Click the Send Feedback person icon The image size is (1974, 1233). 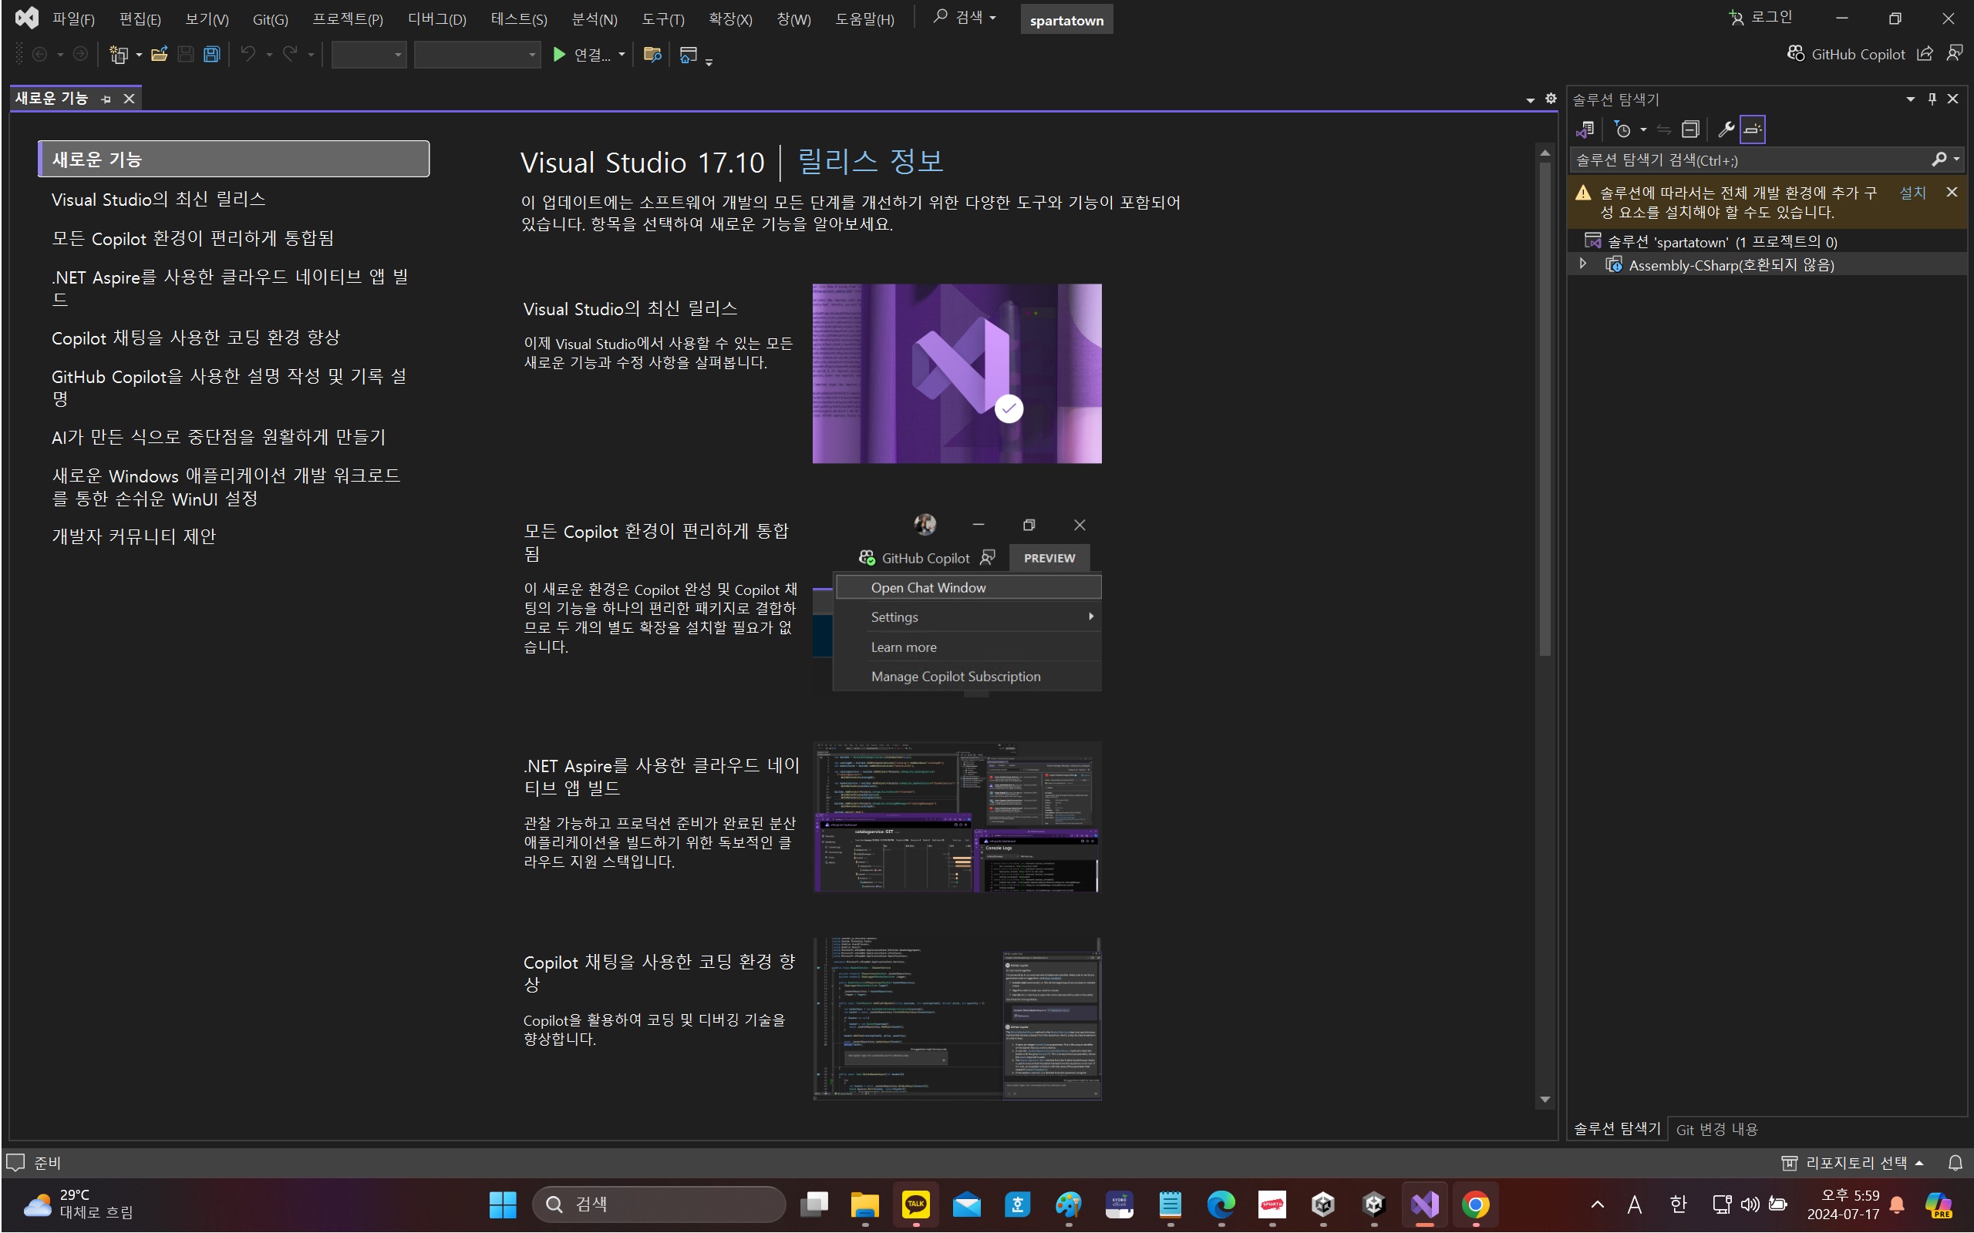point(1955,54)
